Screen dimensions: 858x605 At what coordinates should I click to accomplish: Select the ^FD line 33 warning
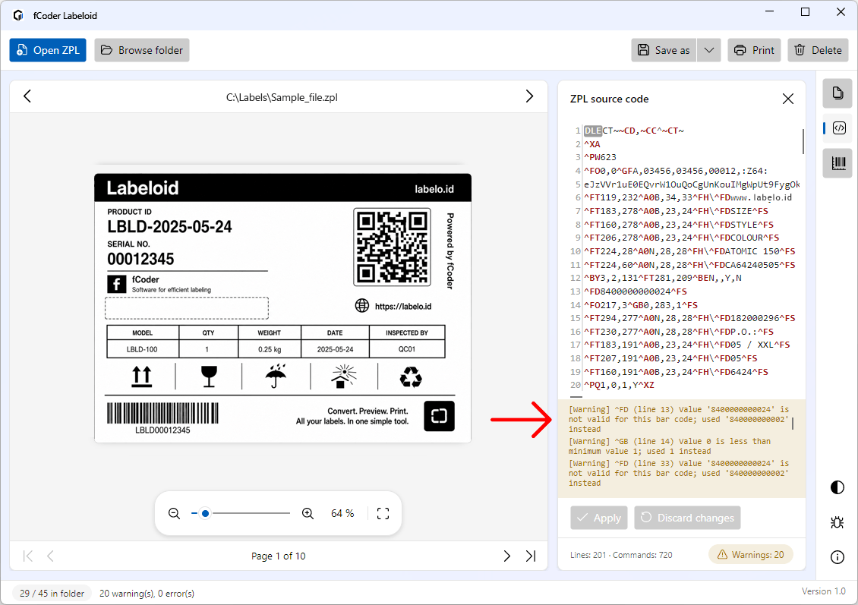pyautogui.click(x=679, y=473)
